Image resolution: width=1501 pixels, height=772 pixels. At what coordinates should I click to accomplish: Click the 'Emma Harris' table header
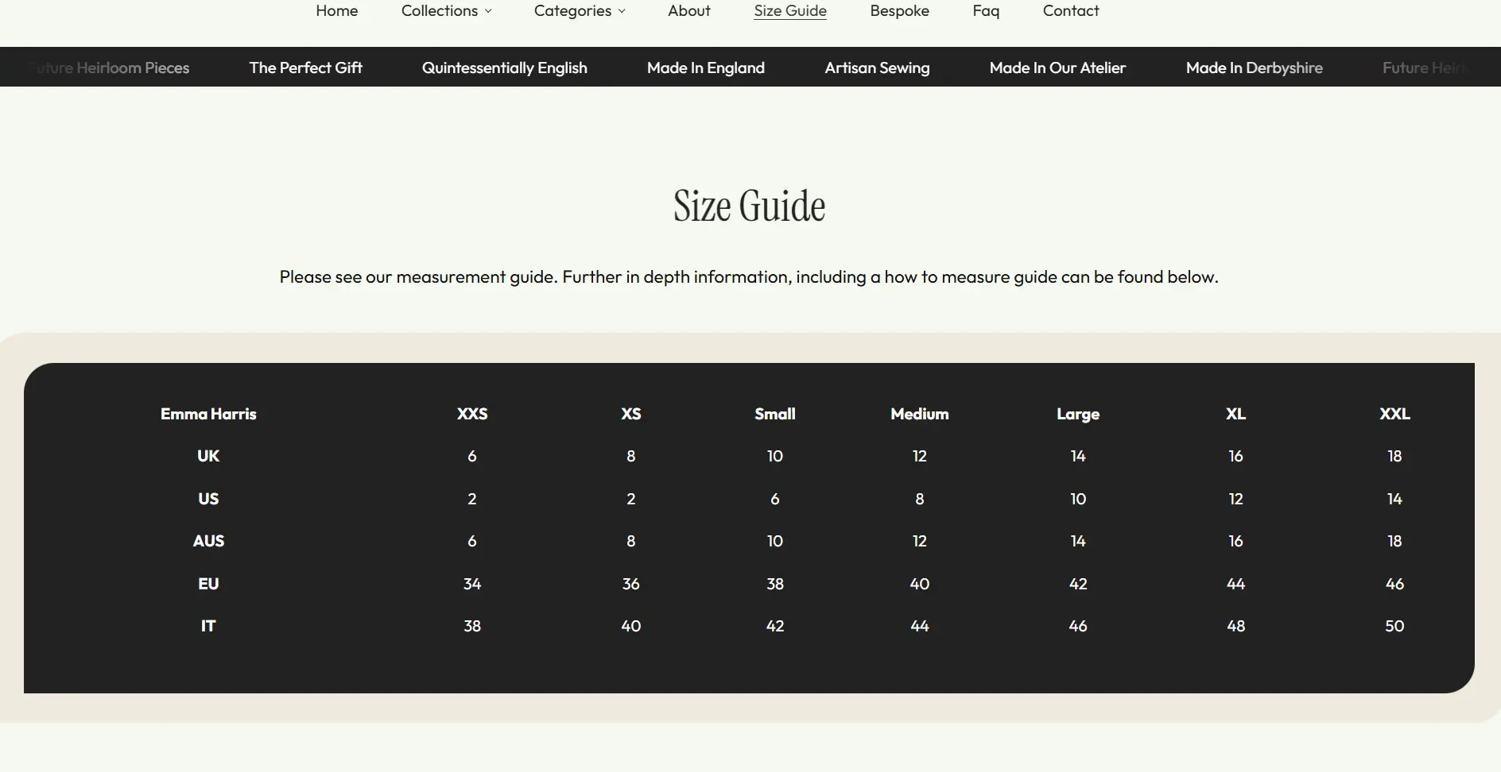[x=208, y=414]
